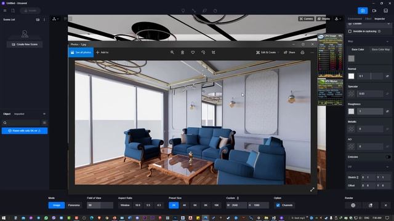Click Photos fullscreen expand arrow icon
394x221 pixels.
tap(312, 190)
